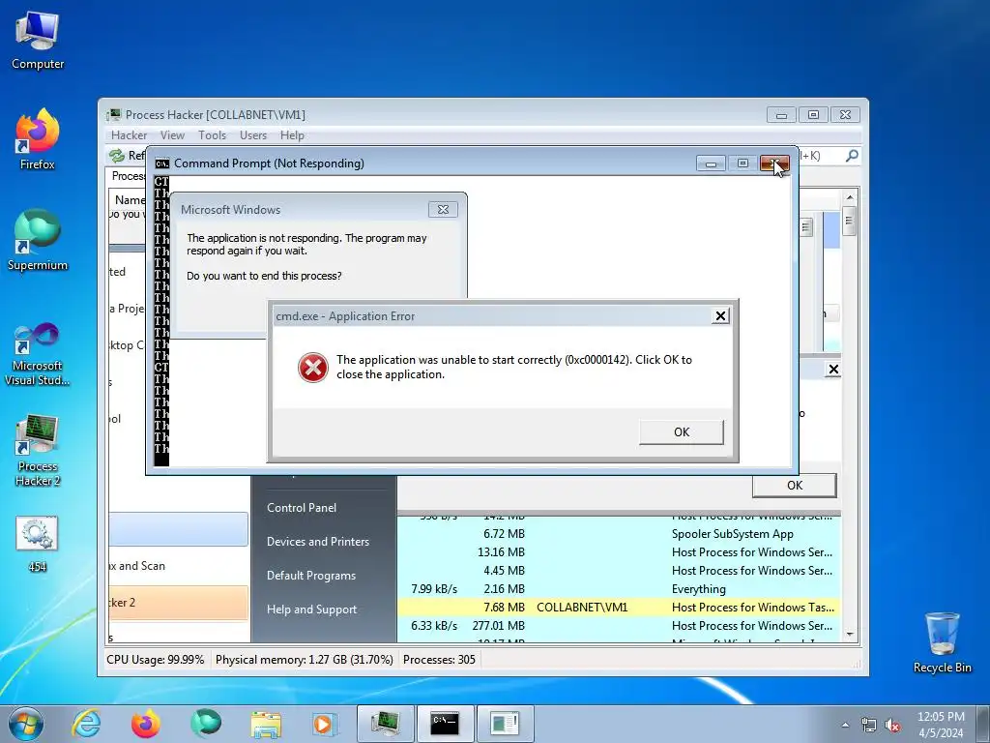Open Firefox from the taskbar
The image size is (990, 743).
(146, 724)
